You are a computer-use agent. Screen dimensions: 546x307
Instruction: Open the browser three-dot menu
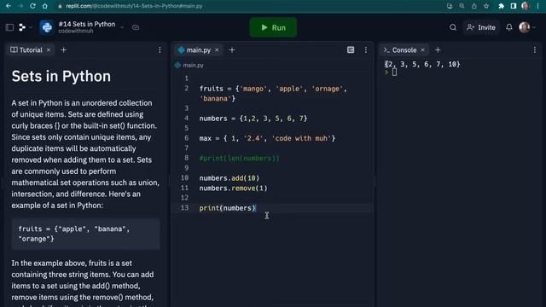(538, 6)
